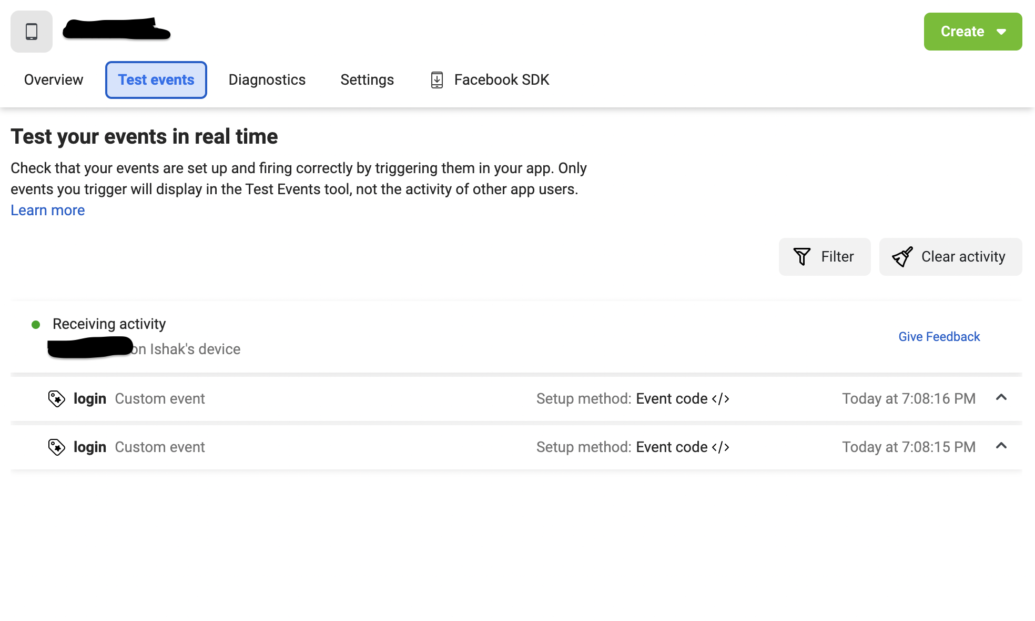
Task: Select the Facebook SDK download icon
Action: [436, 79]
